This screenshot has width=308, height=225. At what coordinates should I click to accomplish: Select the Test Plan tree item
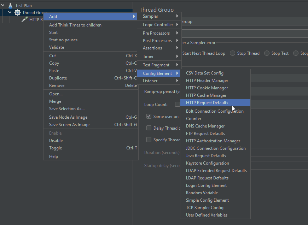tap(23, 6)
